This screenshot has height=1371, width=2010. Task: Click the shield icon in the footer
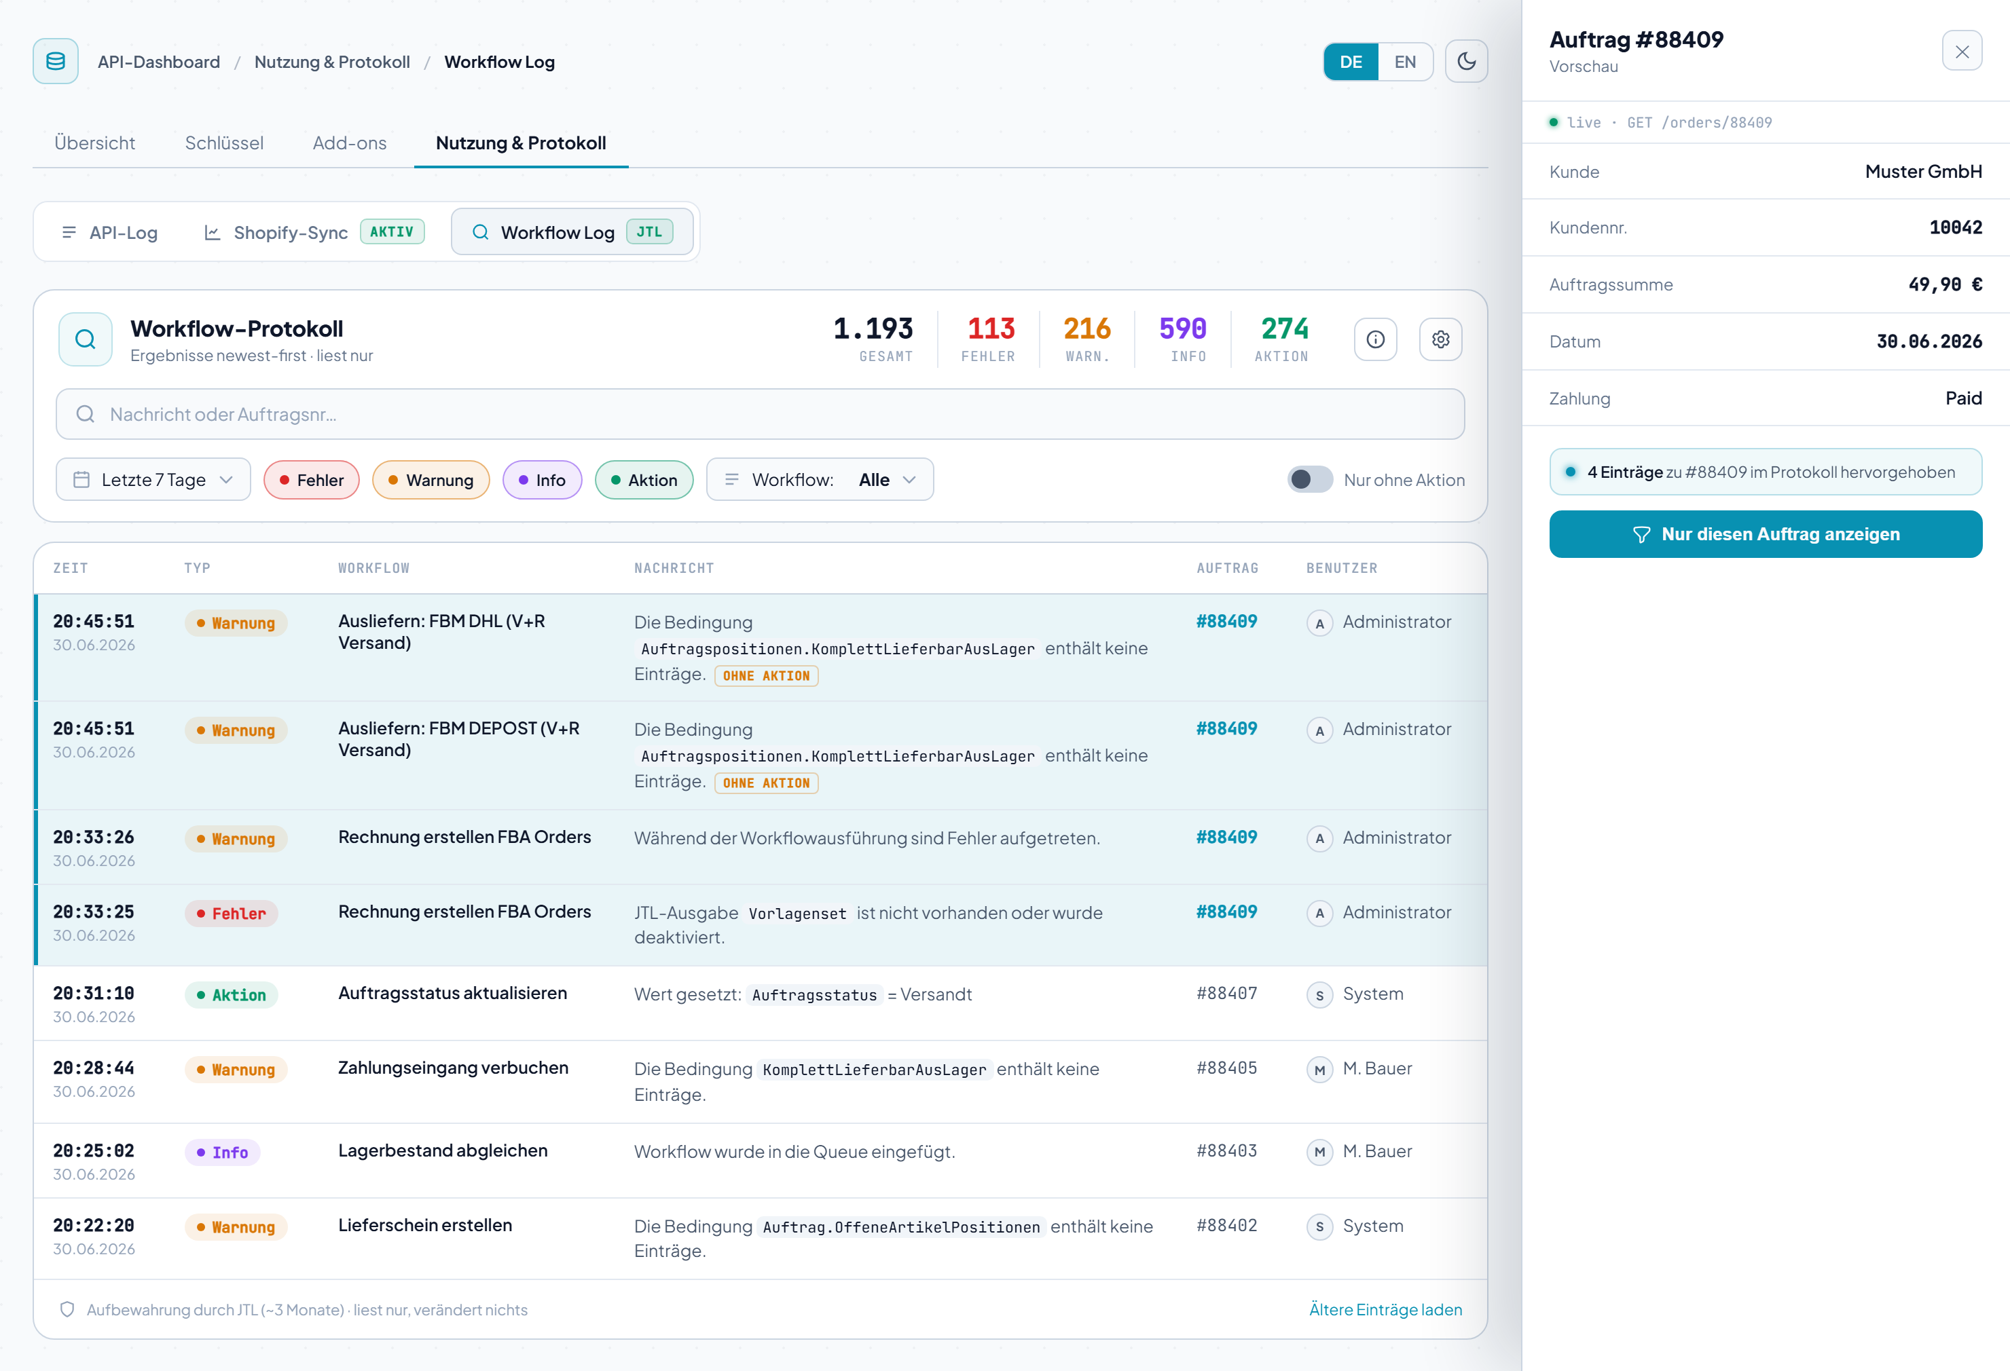tap(67, 1310)
